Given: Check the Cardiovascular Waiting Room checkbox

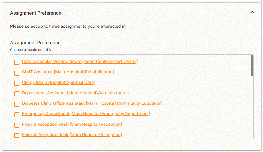Looking at the screenshot, I should (x=17, y=62).
